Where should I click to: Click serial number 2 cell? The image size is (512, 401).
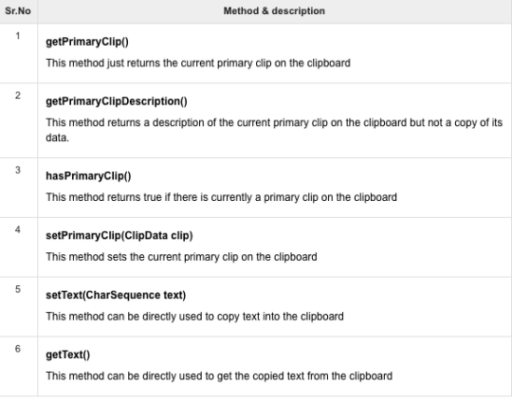(x=18, y=120)
